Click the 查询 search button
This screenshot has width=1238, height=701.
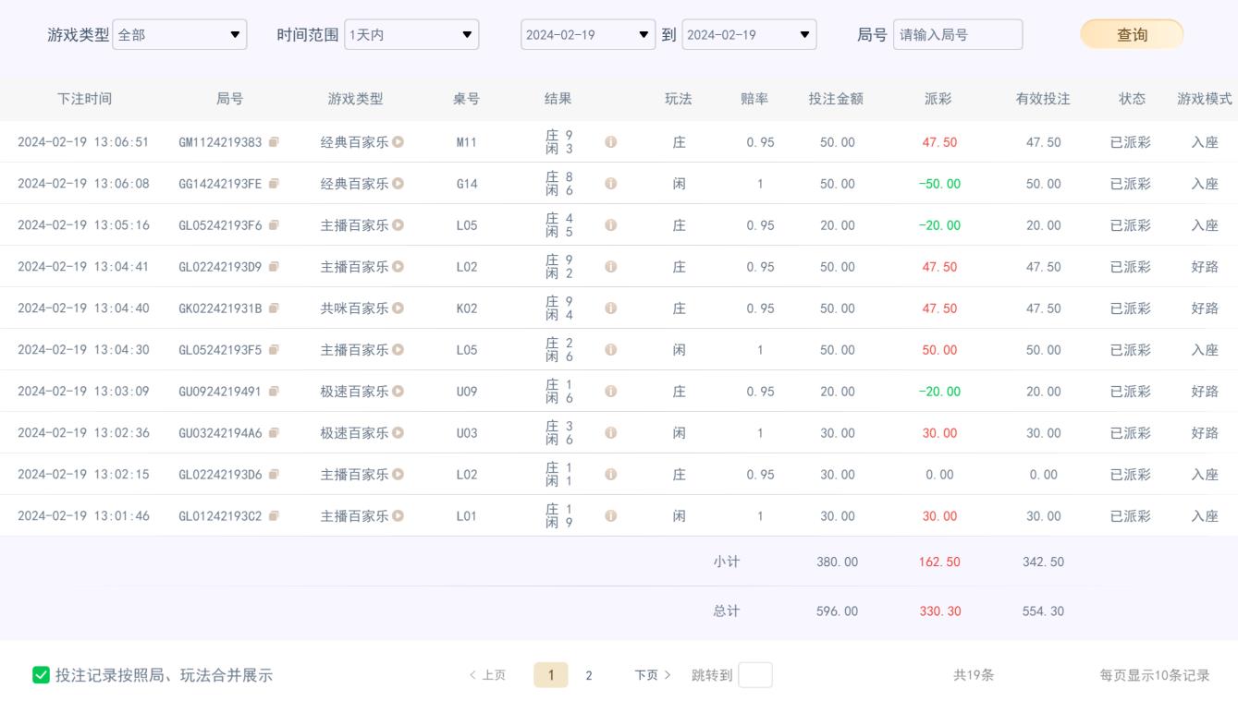(x=1132, y=35)
